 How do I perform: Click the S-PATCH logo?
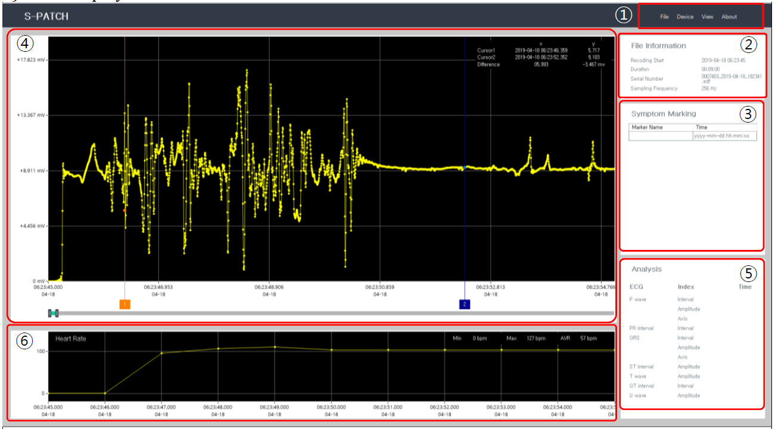(46, 17)
